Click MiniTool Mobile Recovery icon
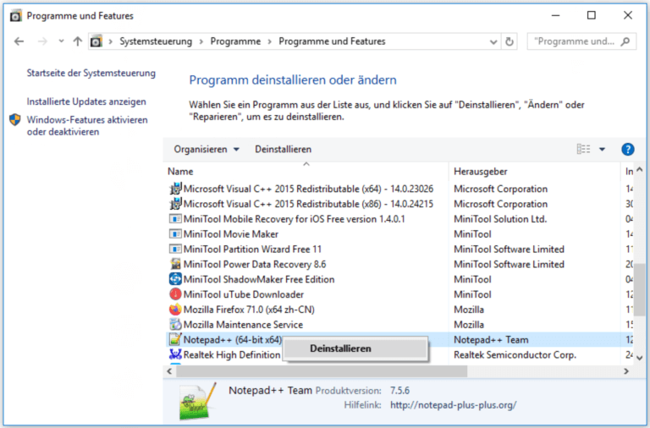 point(175,219)
